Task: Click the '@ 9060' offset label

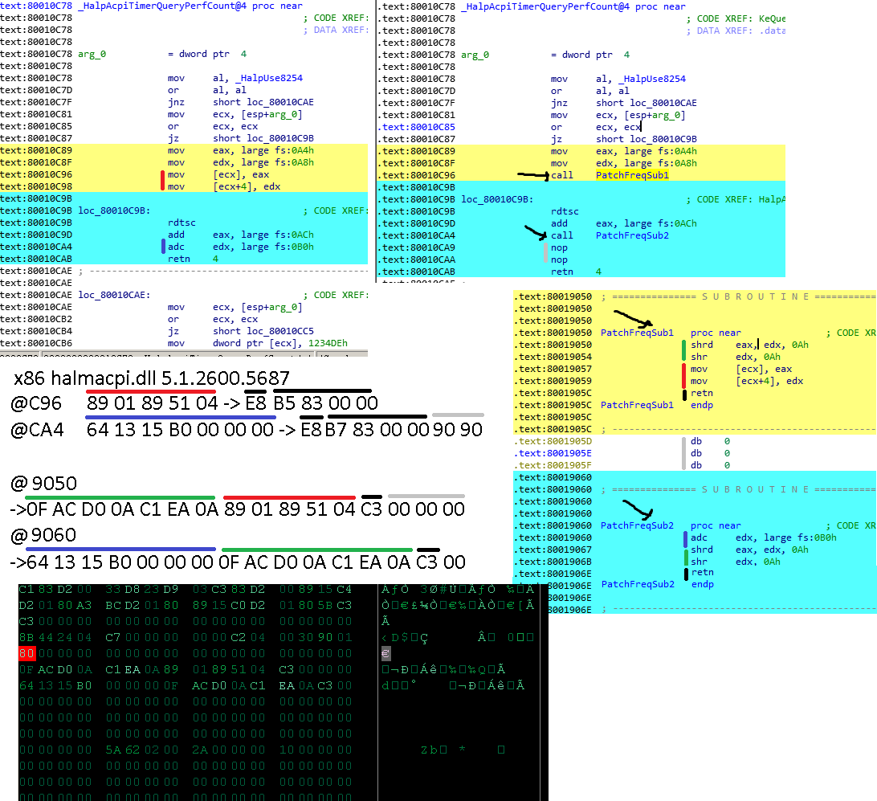Action: [43, 535]
